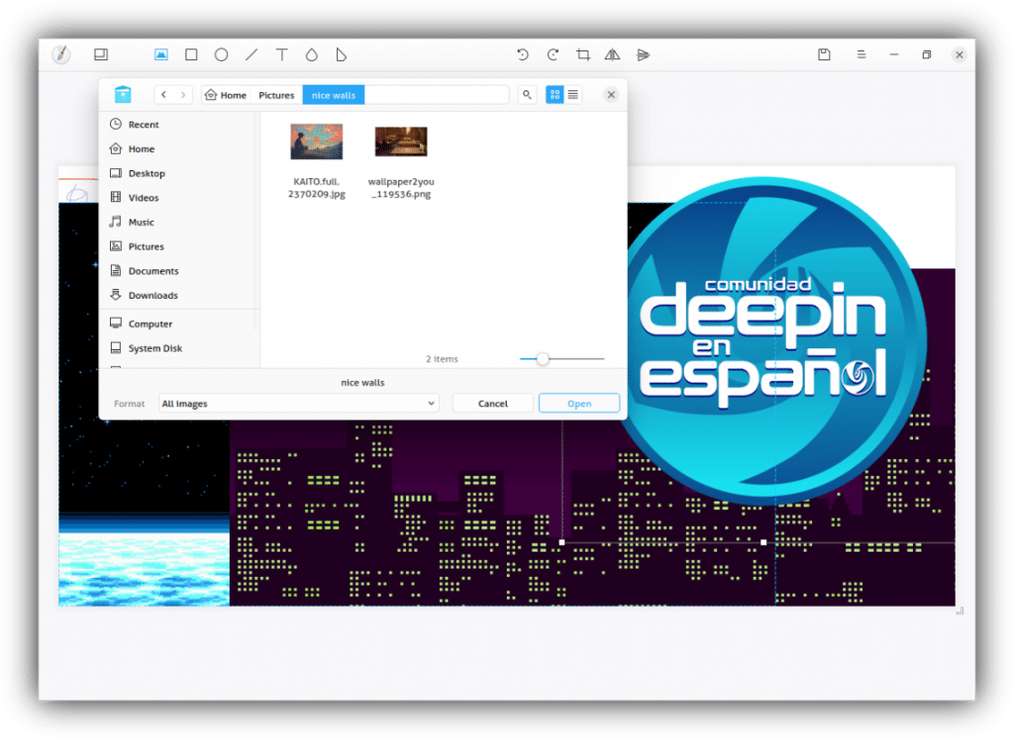Go back in the file dialog
The width and height of the screenshot is (1014, 739).
tap(164, 95)
